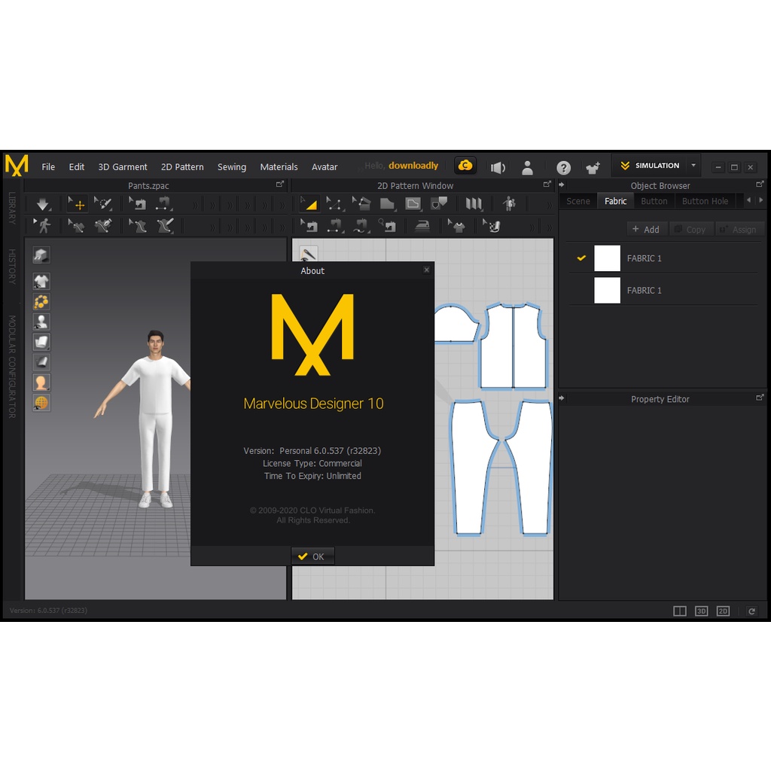Toggle Show Garment in 3D view sidebar
The height and width of the screenshot is (771, 771).
41,282
